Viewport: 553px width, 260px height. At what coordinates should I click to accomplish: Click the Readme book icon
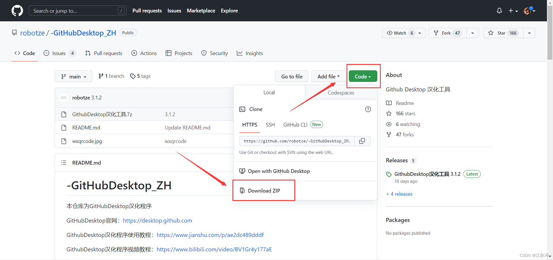coord(389,103)
